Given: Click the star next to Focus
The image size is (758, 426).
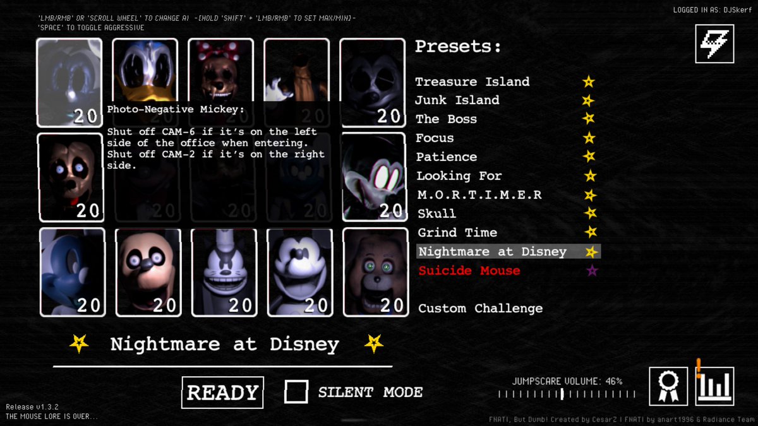Looking at the screenshot, I should (x=589, y=138).
